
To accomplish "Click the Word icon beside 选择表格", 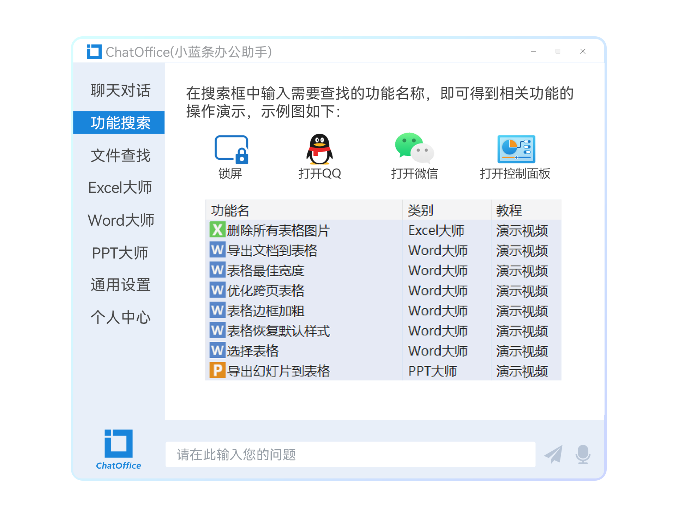I will [217, 351].
